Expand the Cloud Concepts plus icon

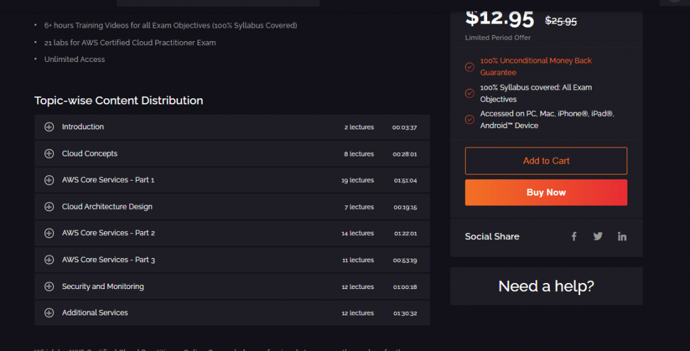(49, 154)
